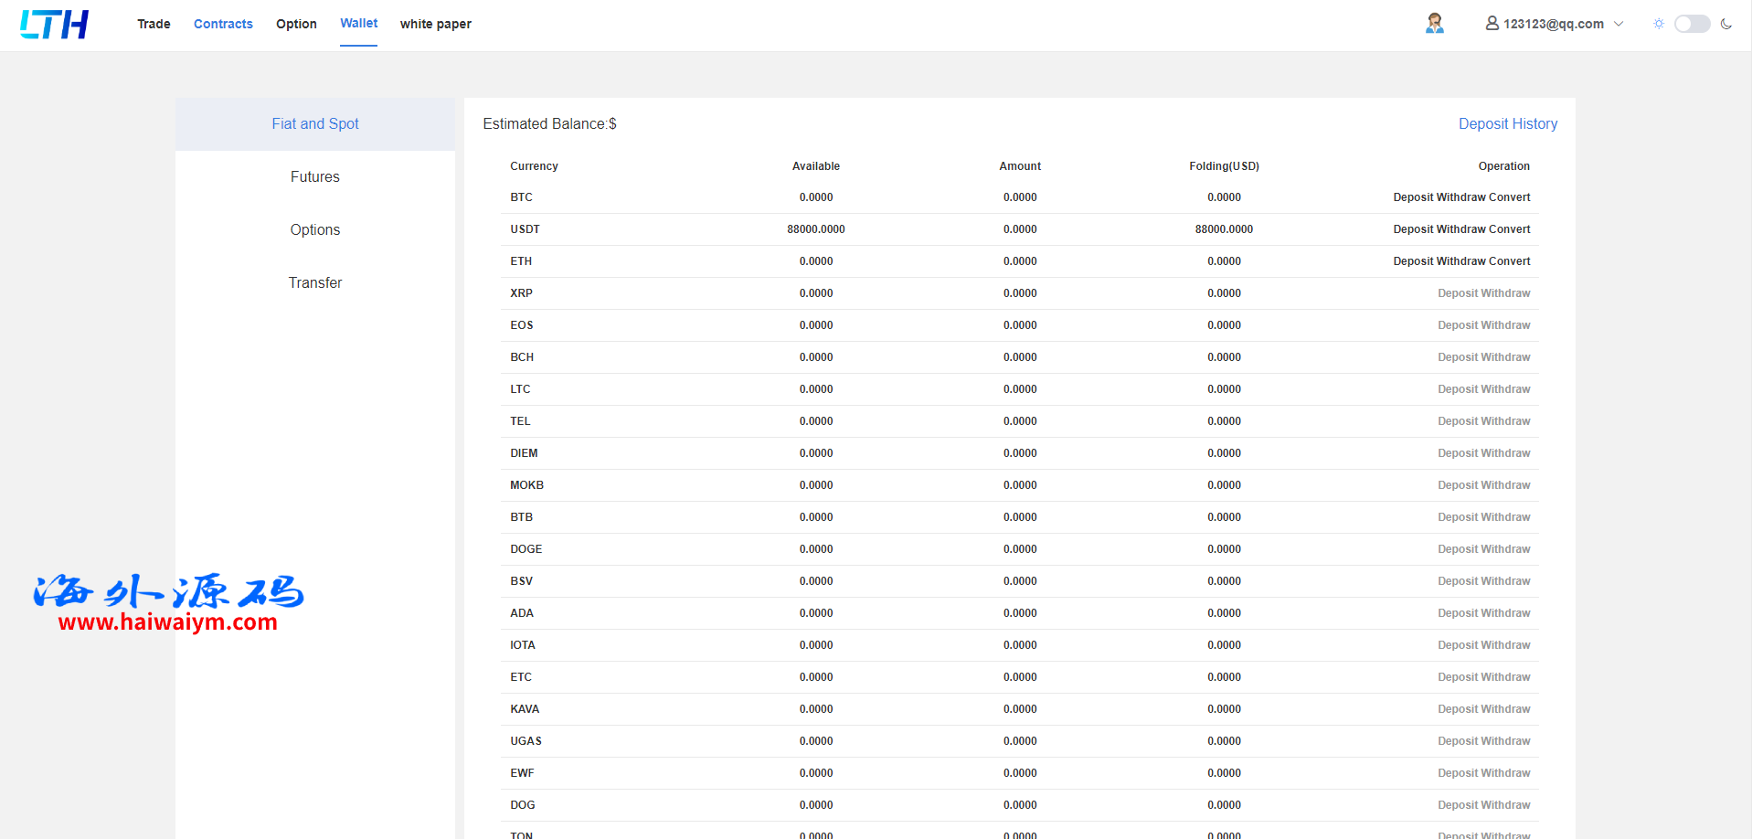Go to the Contracts menu

(223, 24)
